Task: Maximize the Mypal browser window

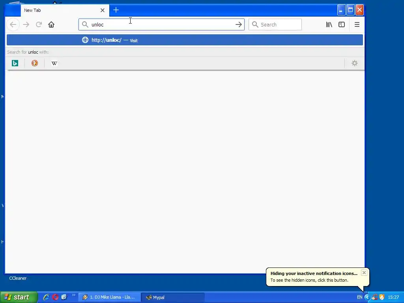Action: click(x=350, y=10)
